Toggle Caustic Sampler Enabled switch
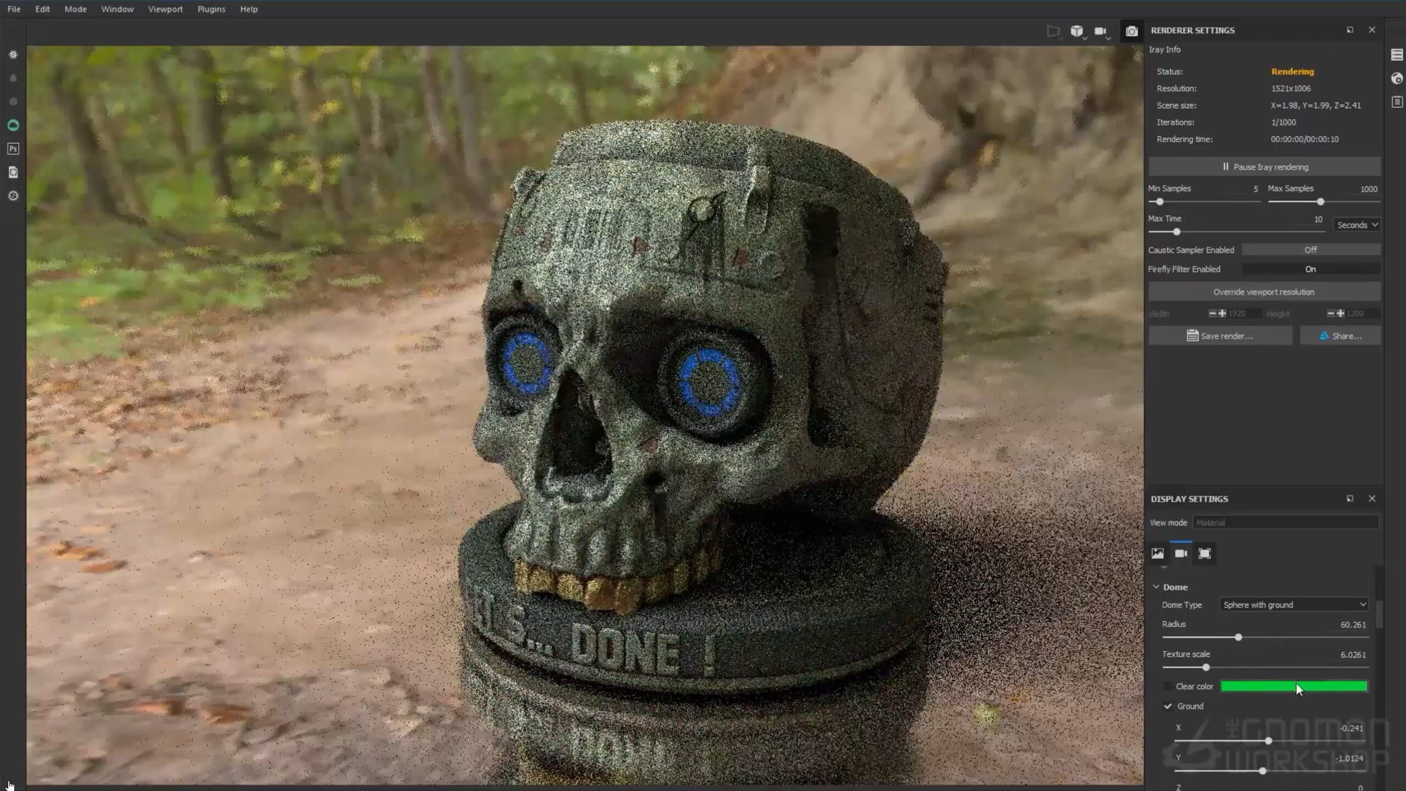The image size is (1406, 791). coord(1310,250)
